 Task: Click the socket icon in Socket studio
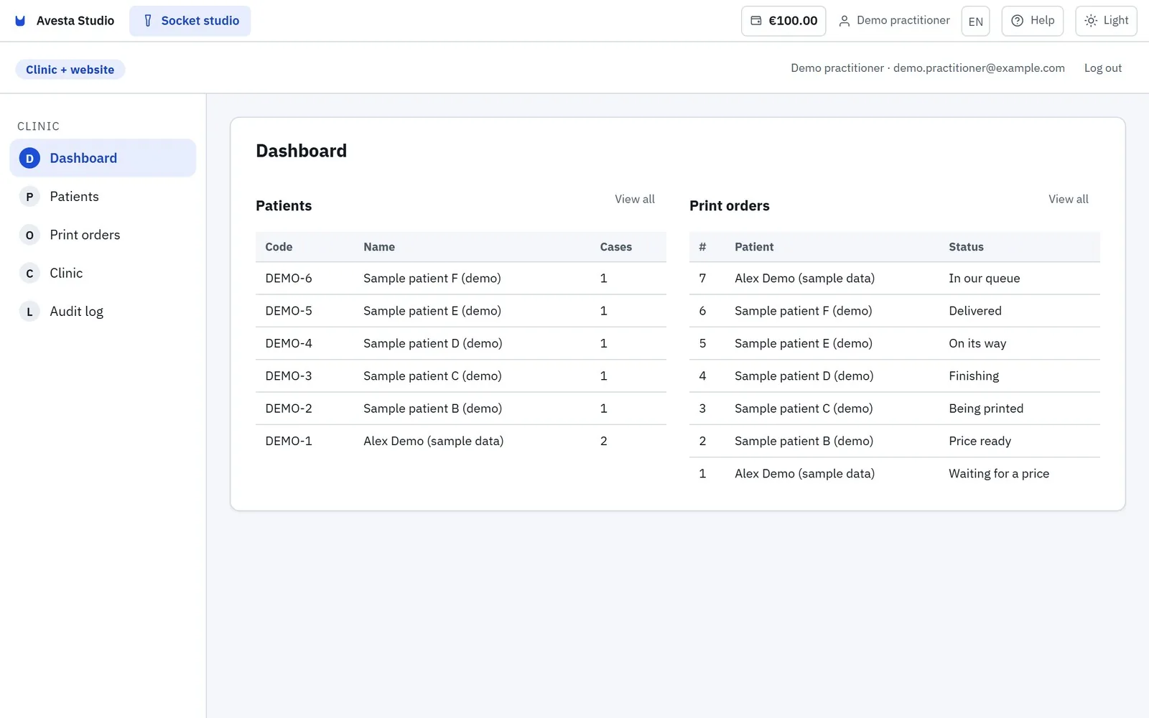148,21
